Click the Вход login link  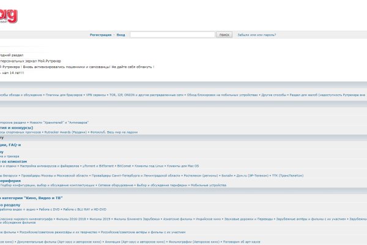(120, 35)
